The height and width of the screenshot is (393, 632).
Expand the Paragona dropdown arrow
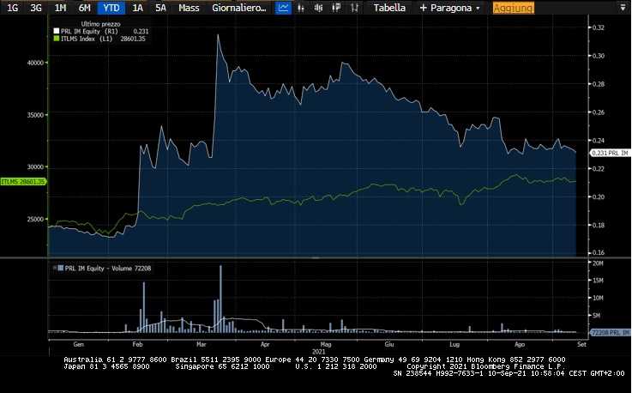[x=478, y=8]
